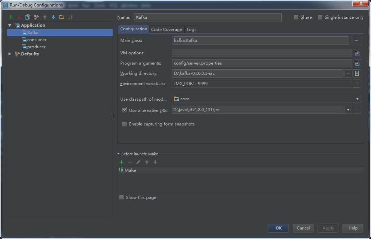371x239 pixels.
Task: Open the edit defaults wrench icon
Action: [x=36, y=17]
